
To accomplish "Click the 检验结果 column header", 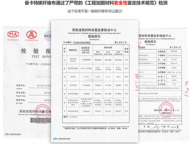I will (x=108, y=47).
